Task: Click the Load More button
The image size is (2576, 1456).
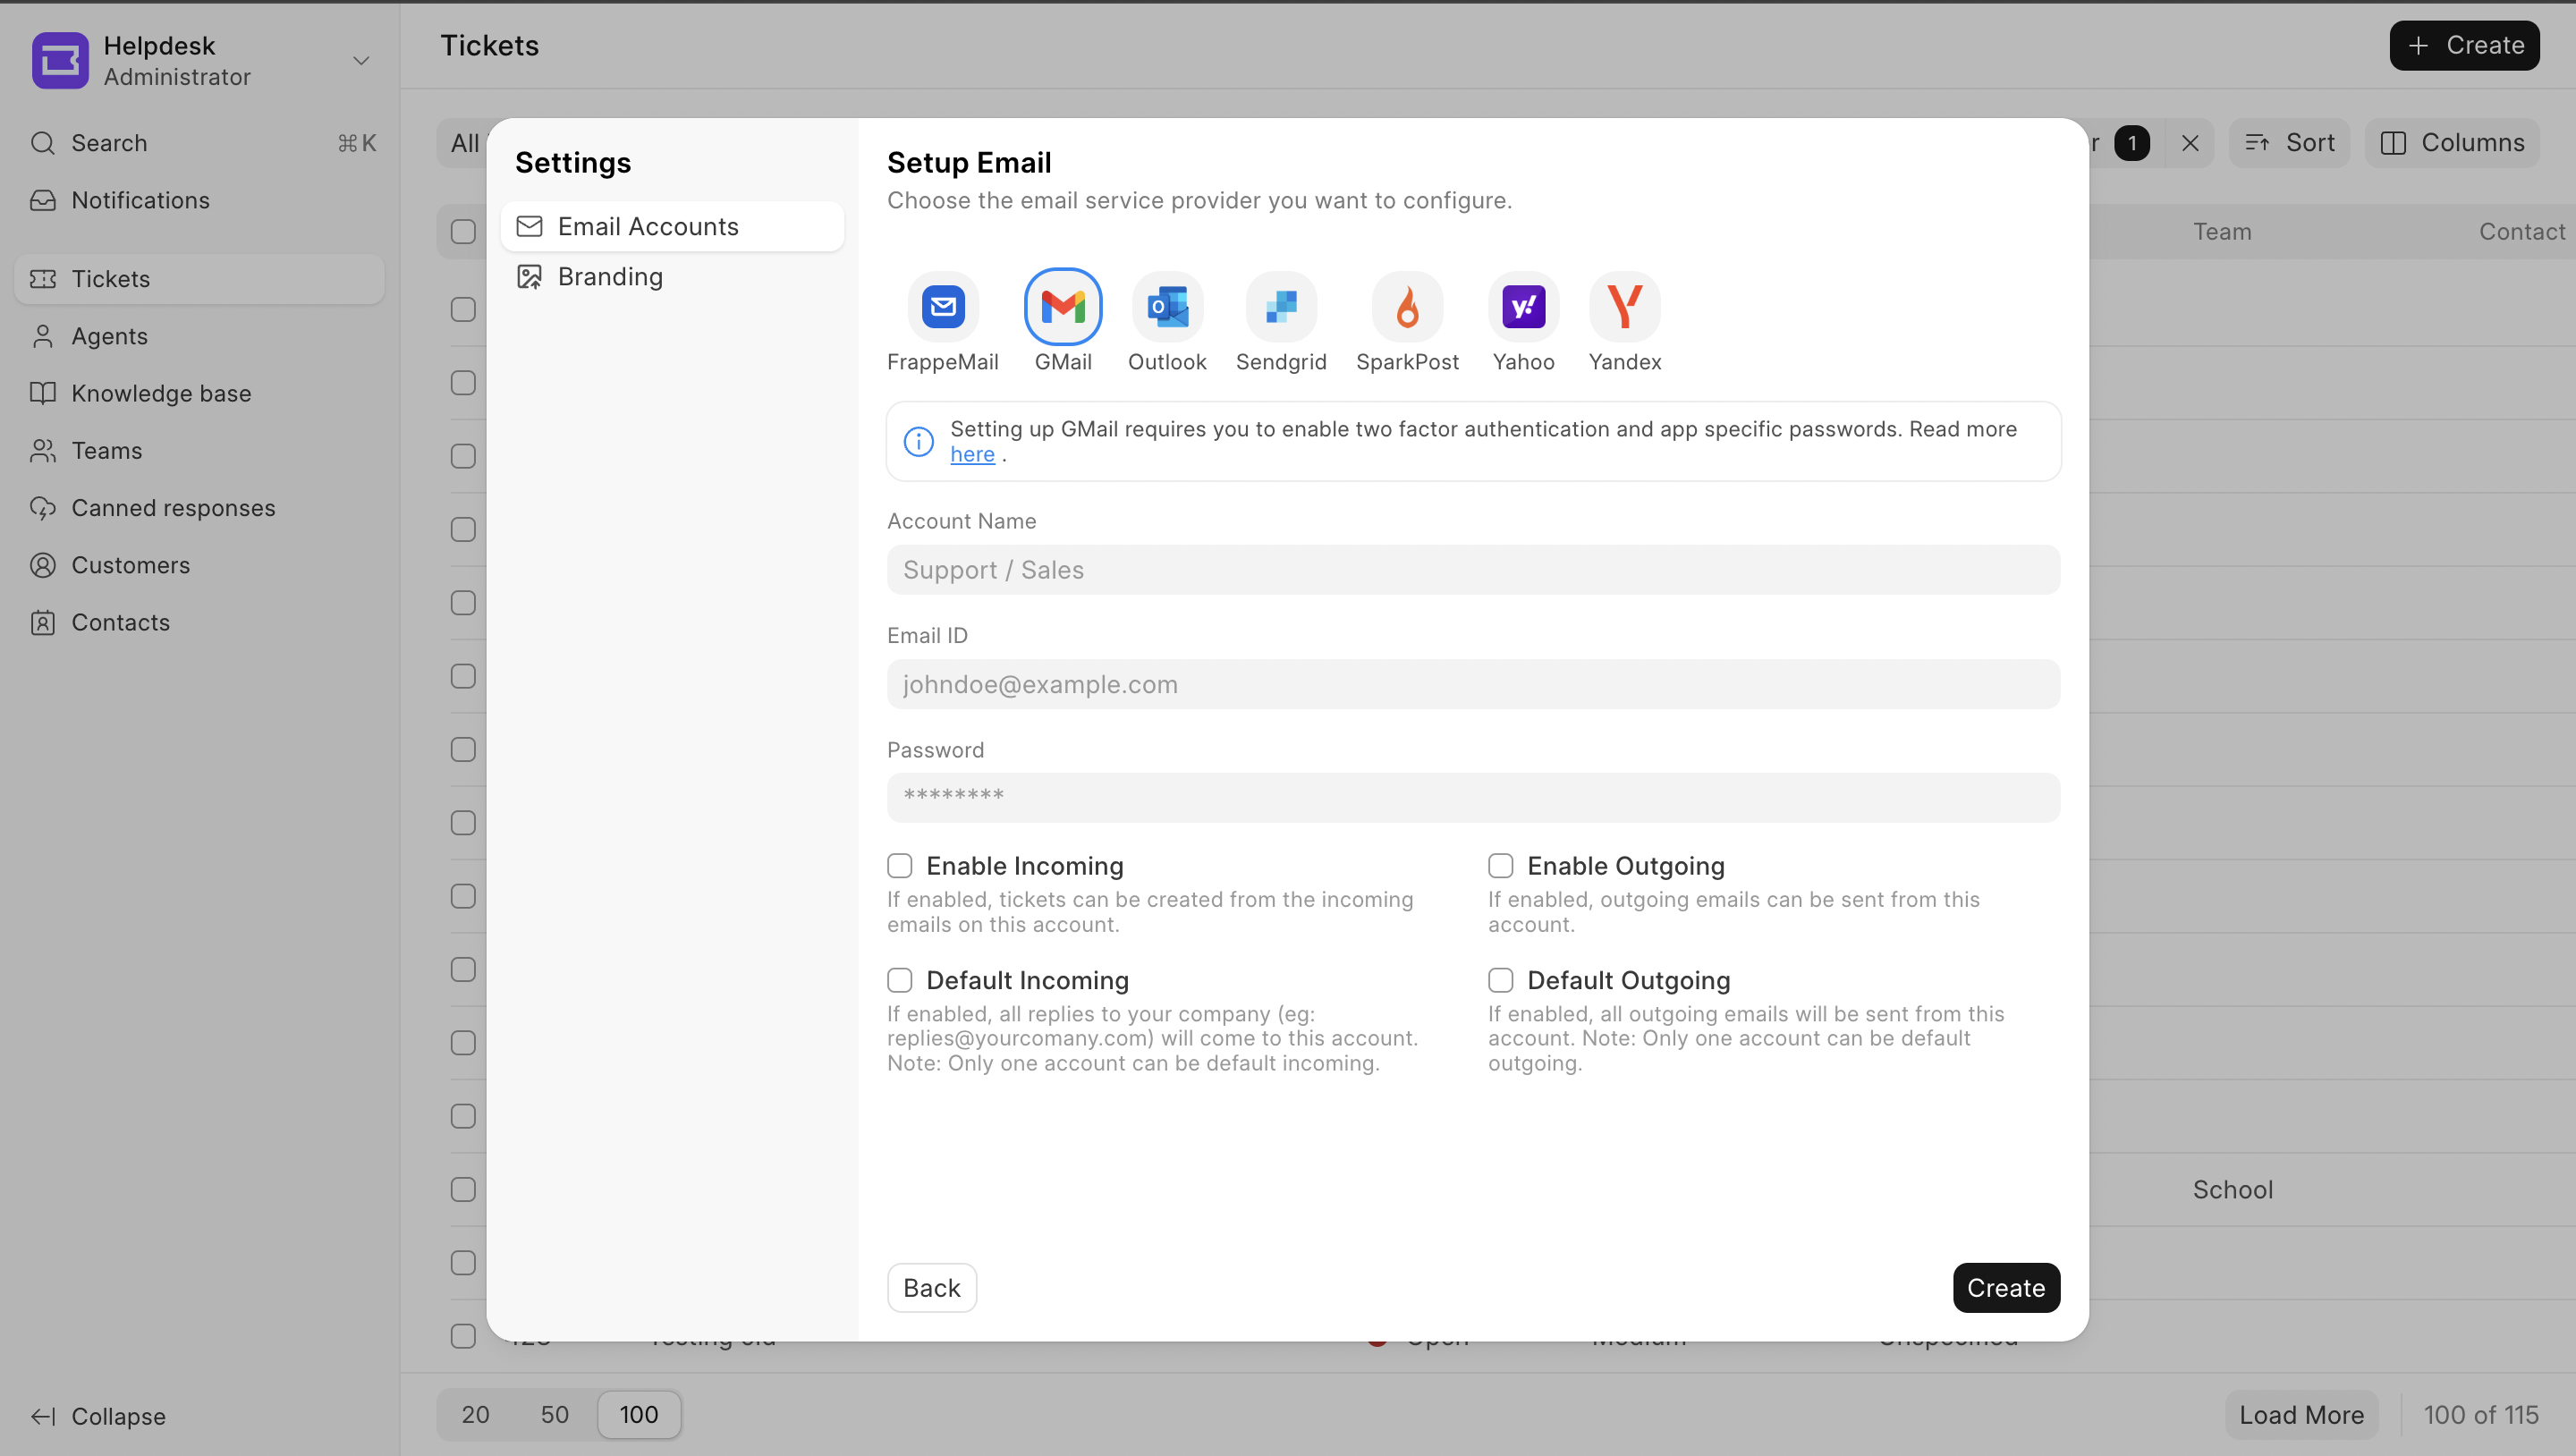Action: pos(2301,1415)
